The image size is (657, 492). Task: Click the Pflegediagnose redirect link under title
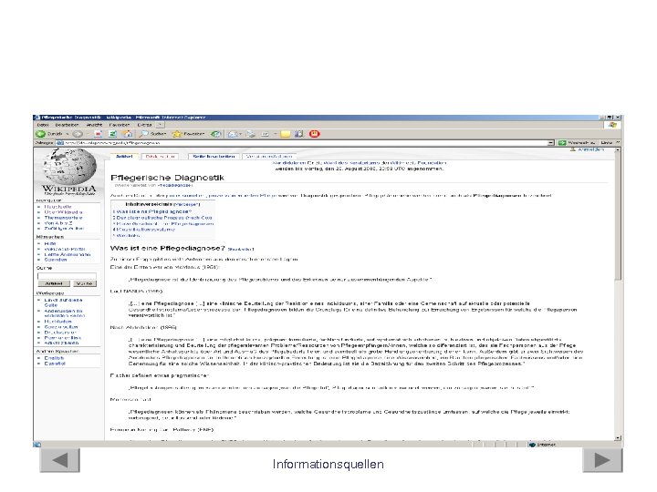(x=175, y=185)
